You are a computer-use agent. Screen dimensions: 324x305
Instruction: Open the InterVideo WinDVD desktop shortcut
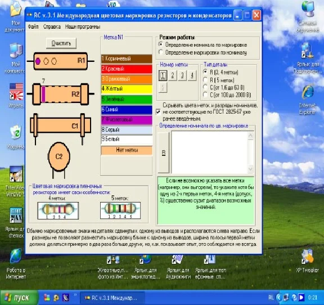click(x=16, y=181)
